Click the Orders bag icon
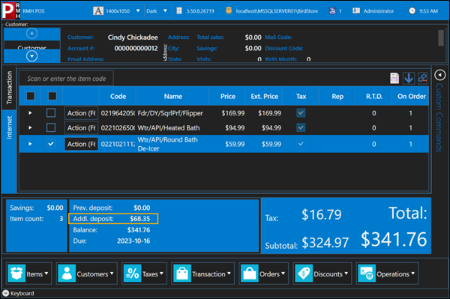 [x=250, y=274]
